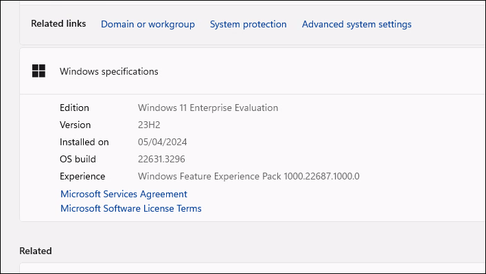Click the OS build label

(x=78, y=159)
